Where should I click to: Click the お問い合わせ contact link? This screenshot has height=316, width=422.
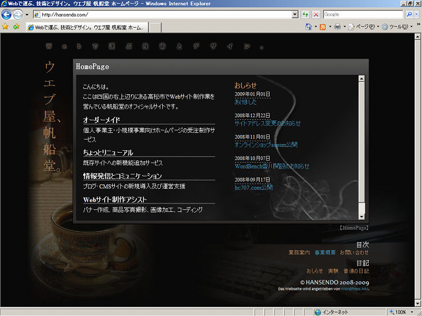pyautogui.click(x=354, y=253)
